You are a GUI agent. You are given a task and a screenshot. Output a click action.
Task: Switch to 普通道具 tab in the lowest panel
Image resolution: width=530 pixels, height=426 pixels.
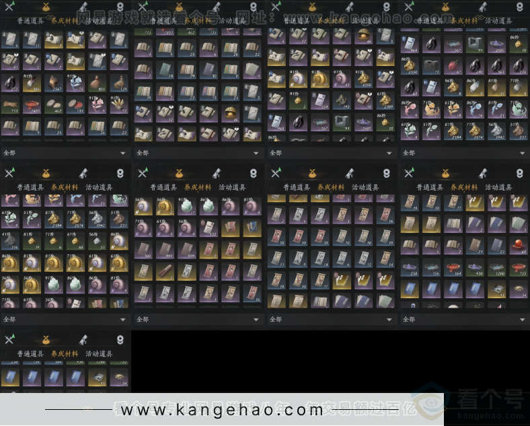tap(30, 353)
